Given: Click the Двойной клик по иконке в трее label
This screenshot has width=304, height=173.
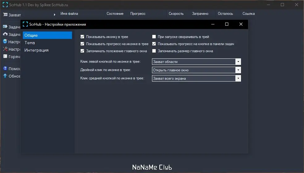Looking at the screenshot, I should (x=105, y=70).
